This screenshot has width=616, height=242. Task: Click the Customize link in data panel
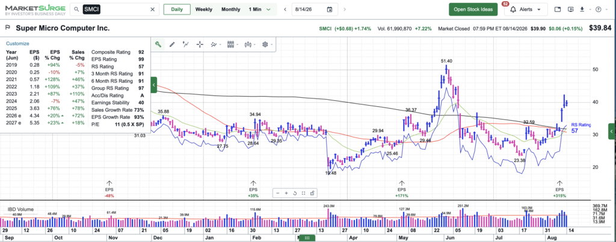(17, 44)
